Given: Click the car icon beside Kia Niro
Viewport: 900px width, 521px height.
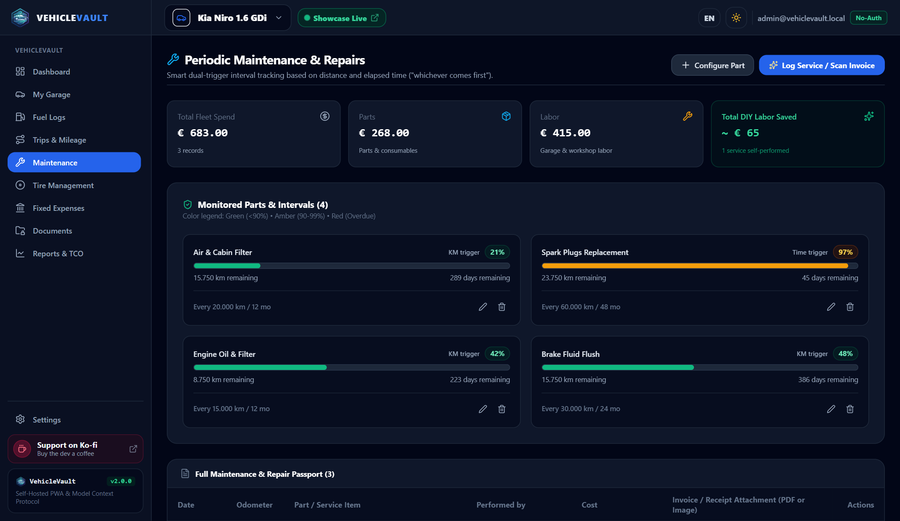Looking at the screenshot, I should 181,18.
